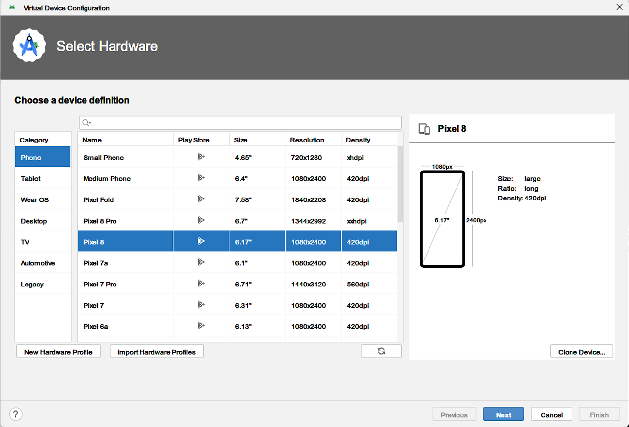Close the Virtual Device Configuration window
The height and width of the screenshot is (427, 629).
(x=619, y=7)
